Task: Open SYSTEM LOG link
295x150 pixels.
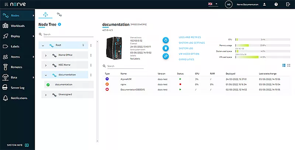Action: point(186,48)
